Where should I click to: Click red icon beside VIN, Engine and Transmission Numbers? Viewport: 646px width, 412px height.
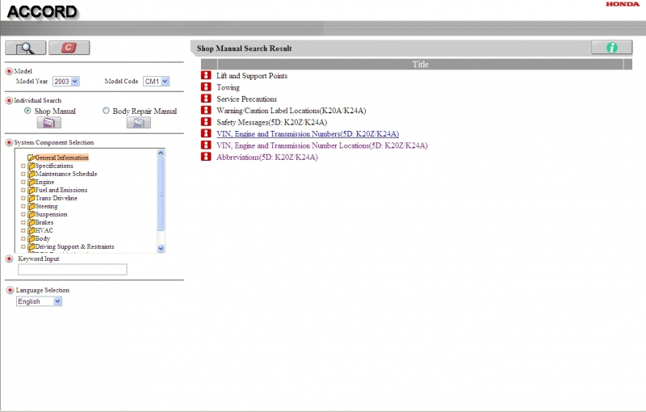pyautogui.click(x=206, y=133)
